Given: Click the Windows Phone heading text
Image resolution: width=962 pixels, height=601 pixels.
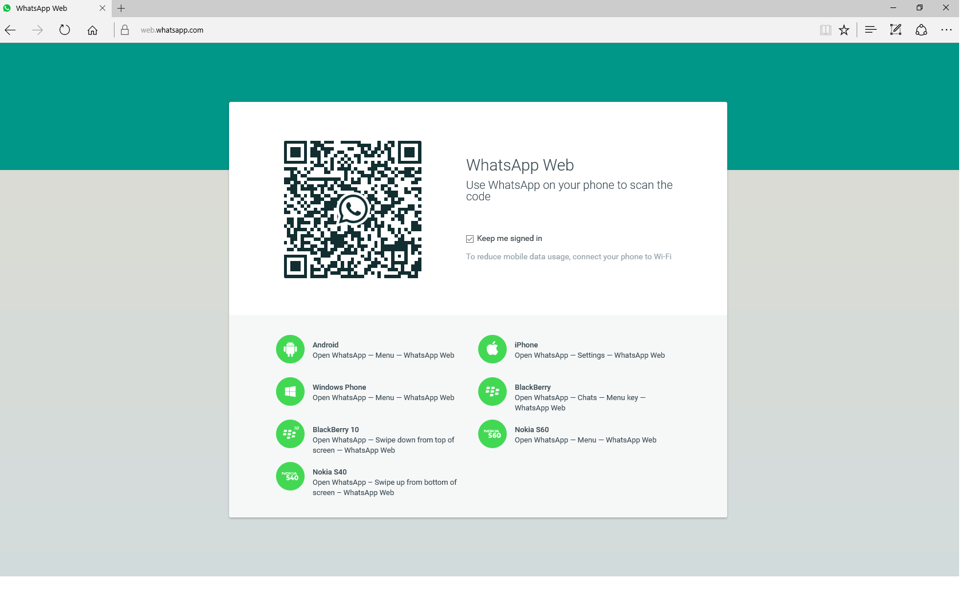Looking at the screenshot, I should 339,387.
